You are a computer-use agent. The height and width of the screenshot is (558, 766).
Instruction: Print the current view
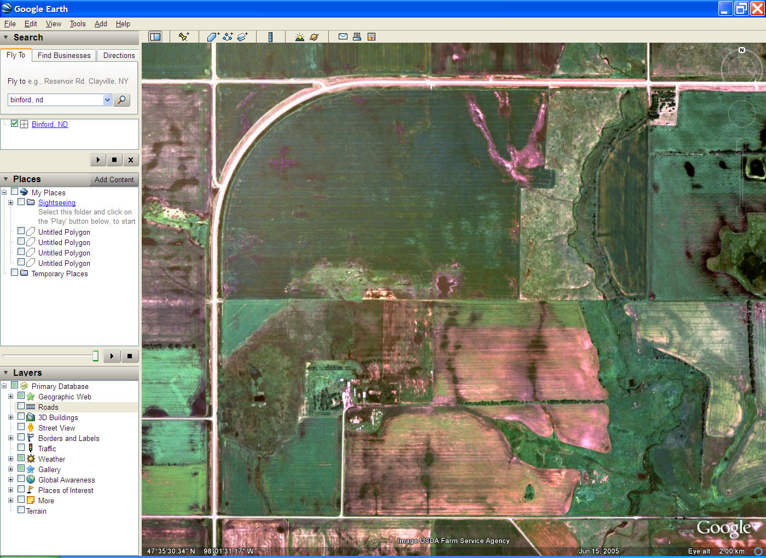click(x=357, y=37)
